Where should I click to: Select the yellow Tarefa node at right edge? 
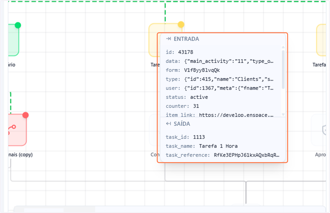[x=321, y=40]
